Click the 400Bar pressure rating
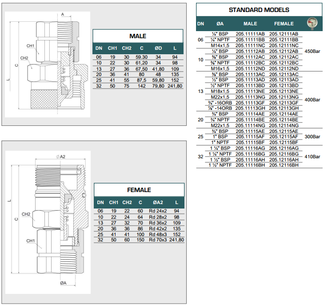This screenshot has height=305, width=328. coord(312,100)
